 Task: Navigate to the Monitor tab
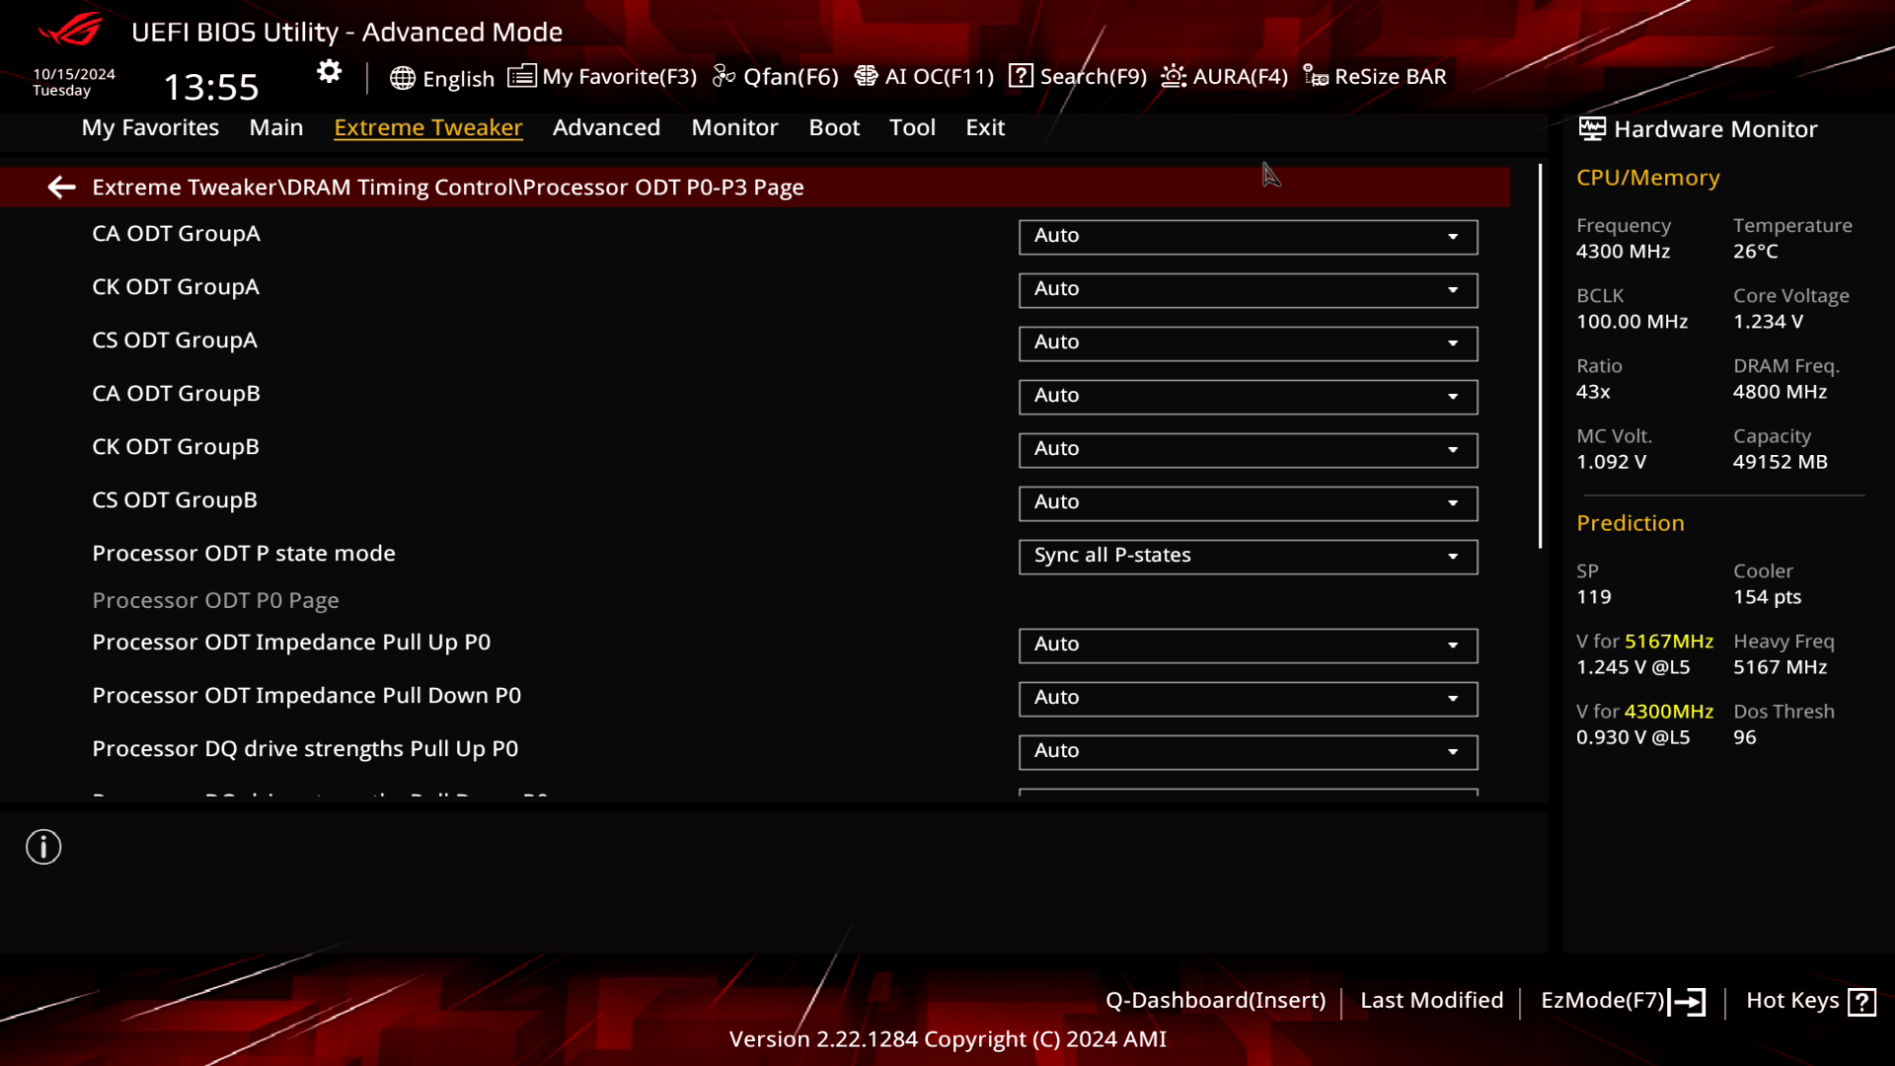(734, 126)
